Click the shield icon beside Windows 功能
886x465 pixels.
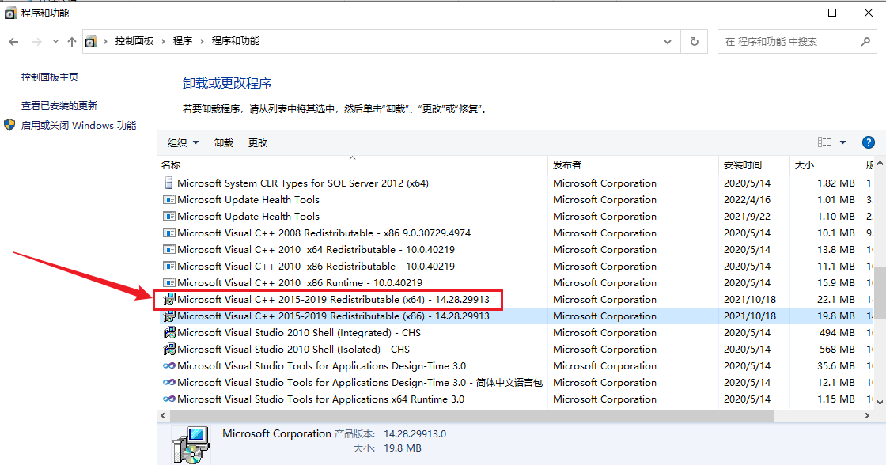(9, 125)
